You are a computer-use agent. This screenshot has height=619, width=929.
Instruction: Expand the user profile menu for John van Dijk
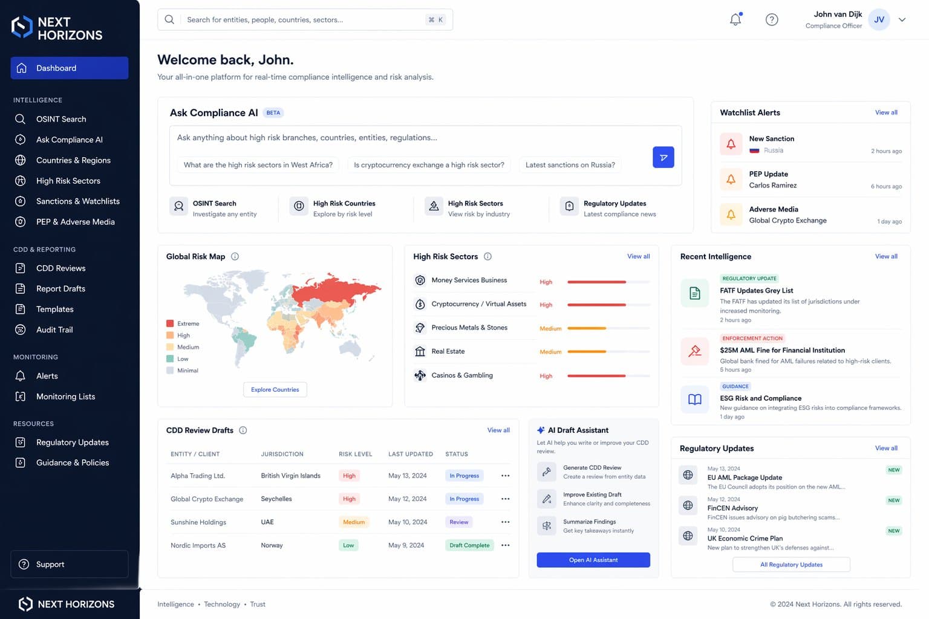902,19
